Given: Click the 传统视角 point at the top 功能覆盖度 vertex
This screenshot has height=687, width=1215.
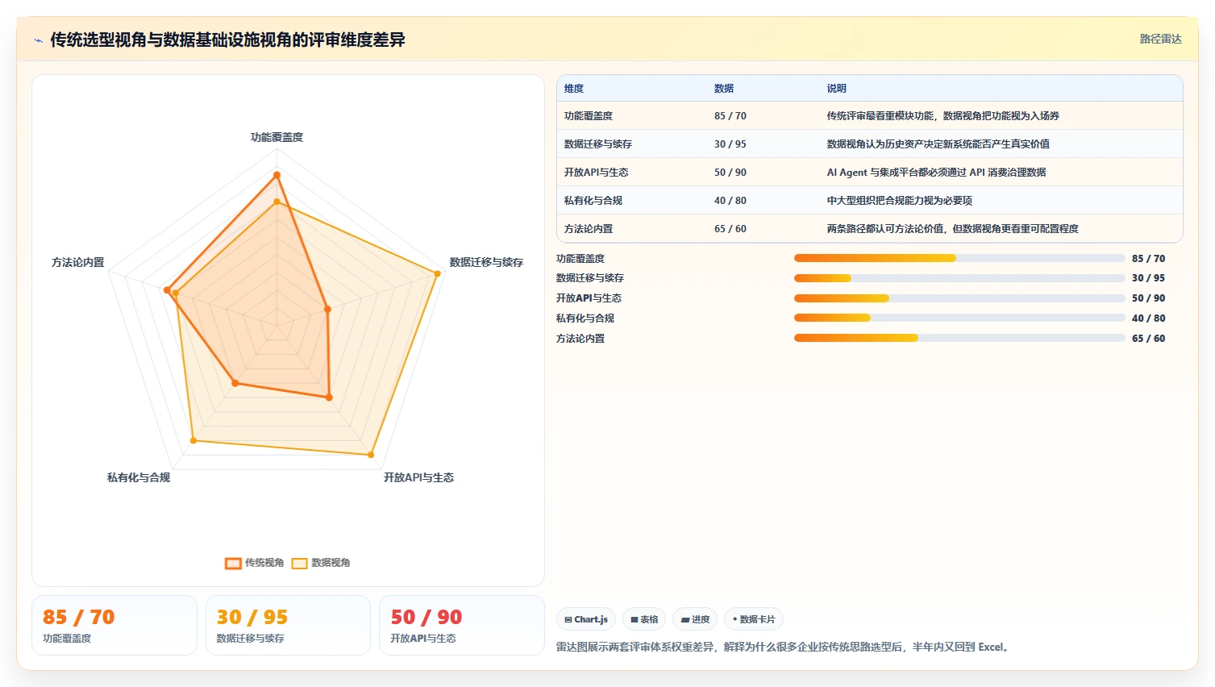Looking at the screenshot, I should point(277,174).
